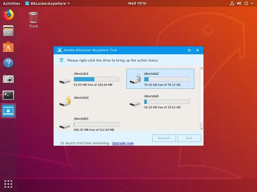Click the /dev/sdb1 usage bar

(x=96, y=124)
